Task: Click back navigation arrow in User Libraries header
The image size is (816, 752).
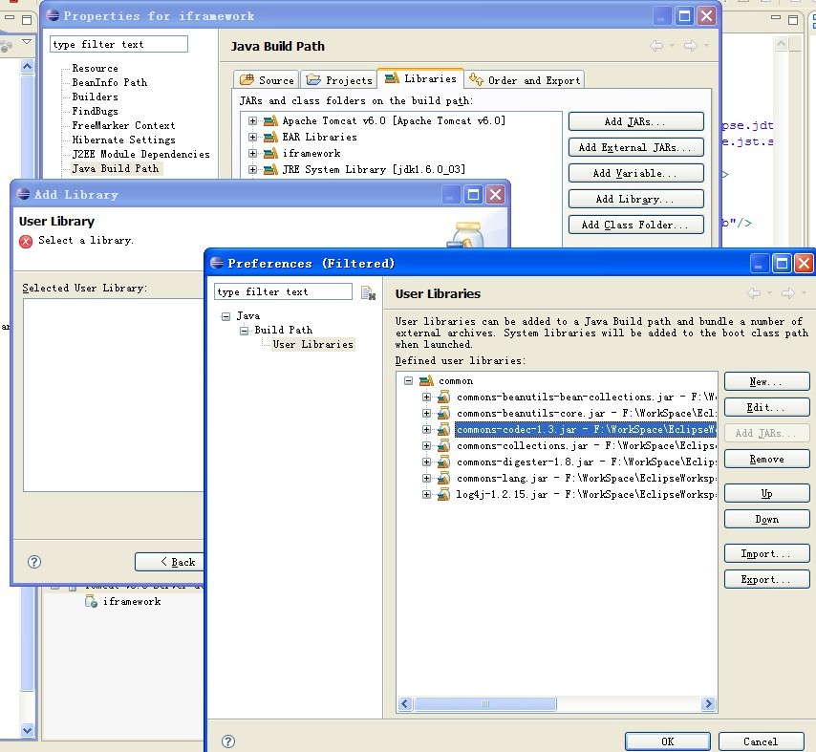Action: coord(754,293)
